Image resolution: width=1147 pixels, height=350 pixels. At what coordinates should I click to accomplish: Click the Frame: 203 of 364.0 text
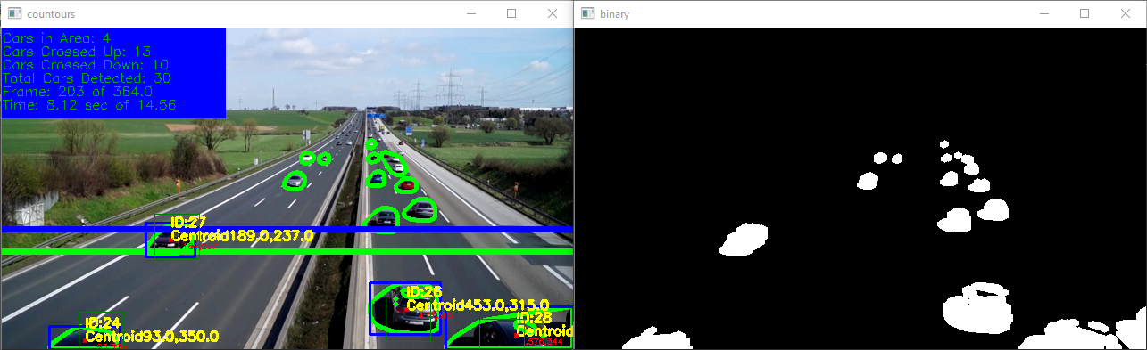click(x=78, y=92)
